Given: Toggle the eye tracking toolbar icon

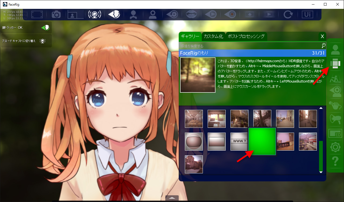Looking at the screenshot, I should tap(172, 14).
